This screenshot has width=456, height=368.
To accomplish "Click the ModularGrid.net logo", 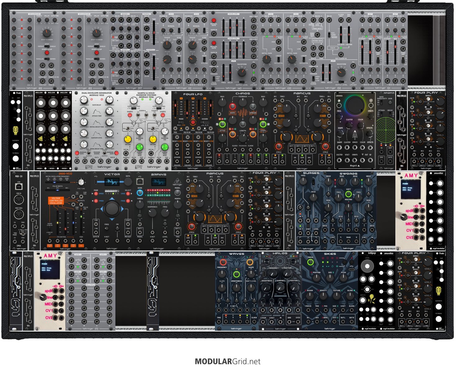I will [228, 361].
